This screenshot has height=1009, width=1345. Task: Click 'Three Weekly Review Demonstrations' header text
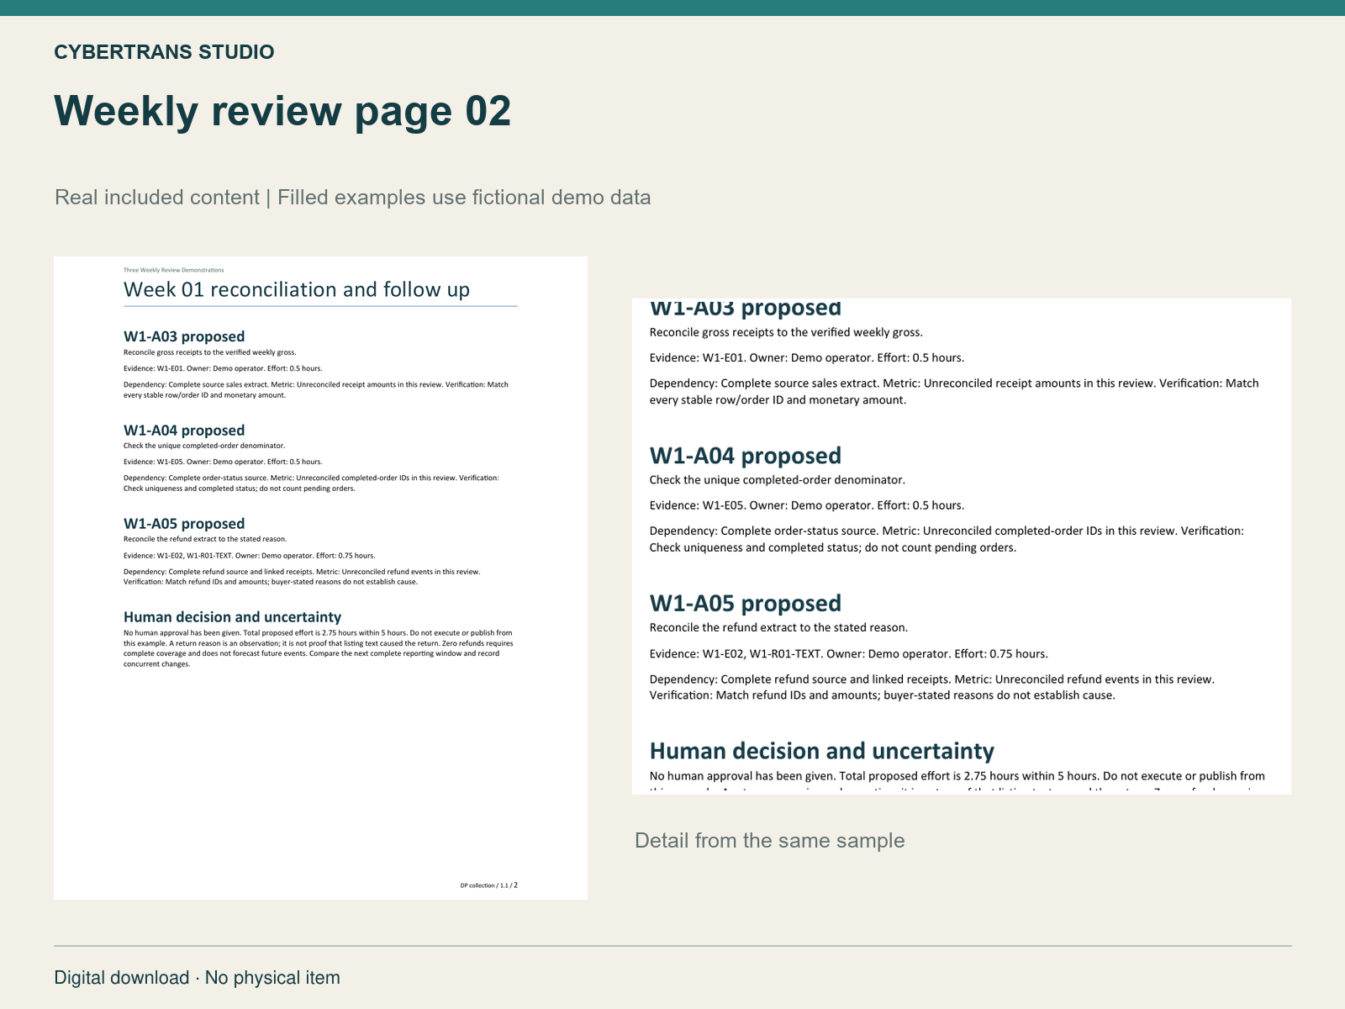point(173,270)
